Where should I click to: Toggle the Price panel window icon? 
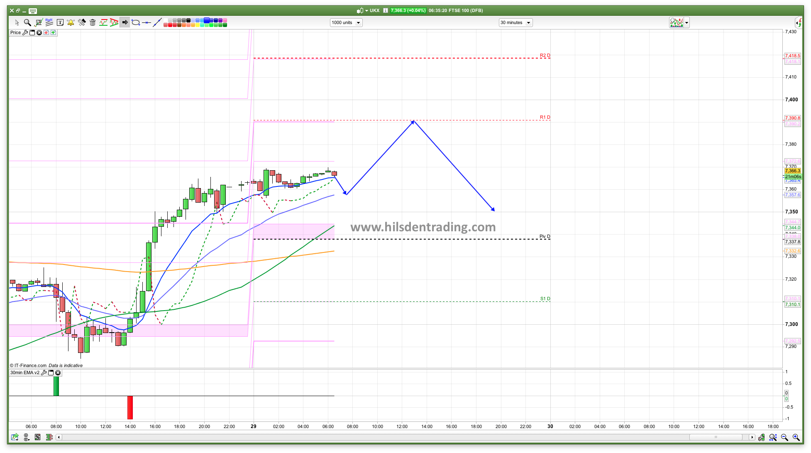(x=32, y=33)
